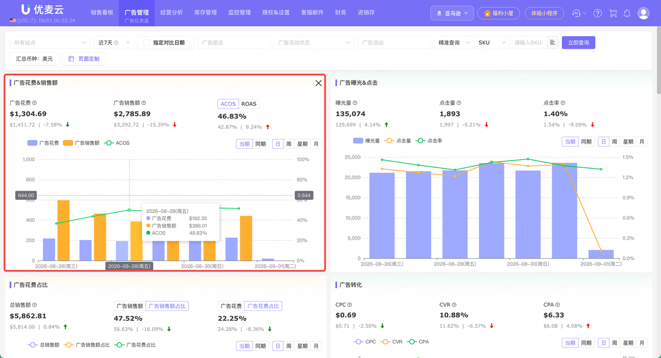Open the 监控管理 menu
This screenshot has height=358, width=661.
click(240, 12)
